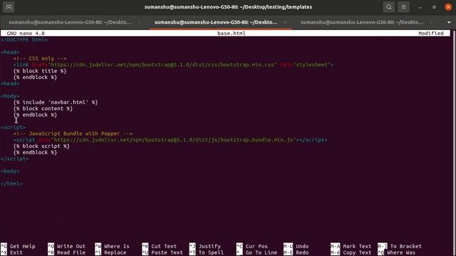Click the Where Was shortcut label
Screen dimensions: 456x256
(401, 253)
